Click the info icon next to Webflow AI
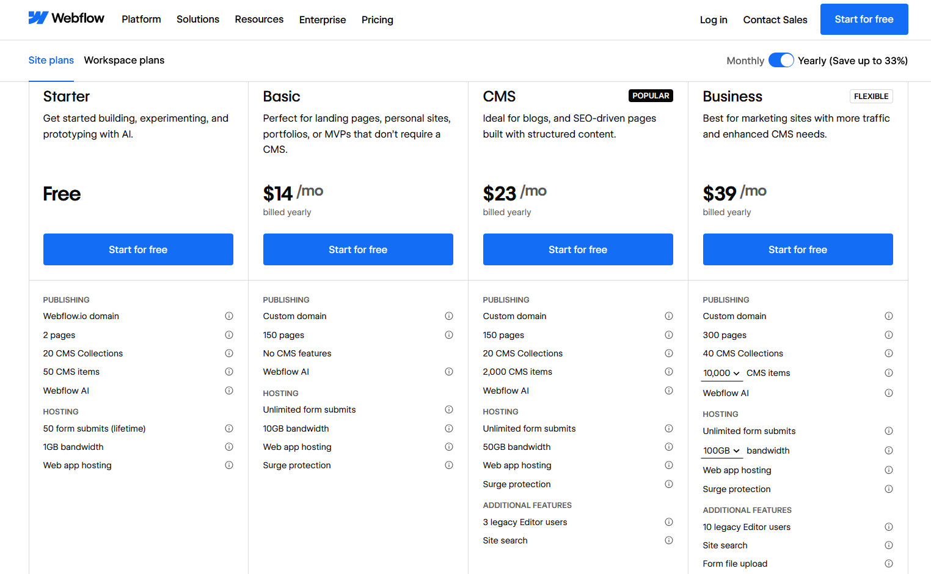 (229, 390)
